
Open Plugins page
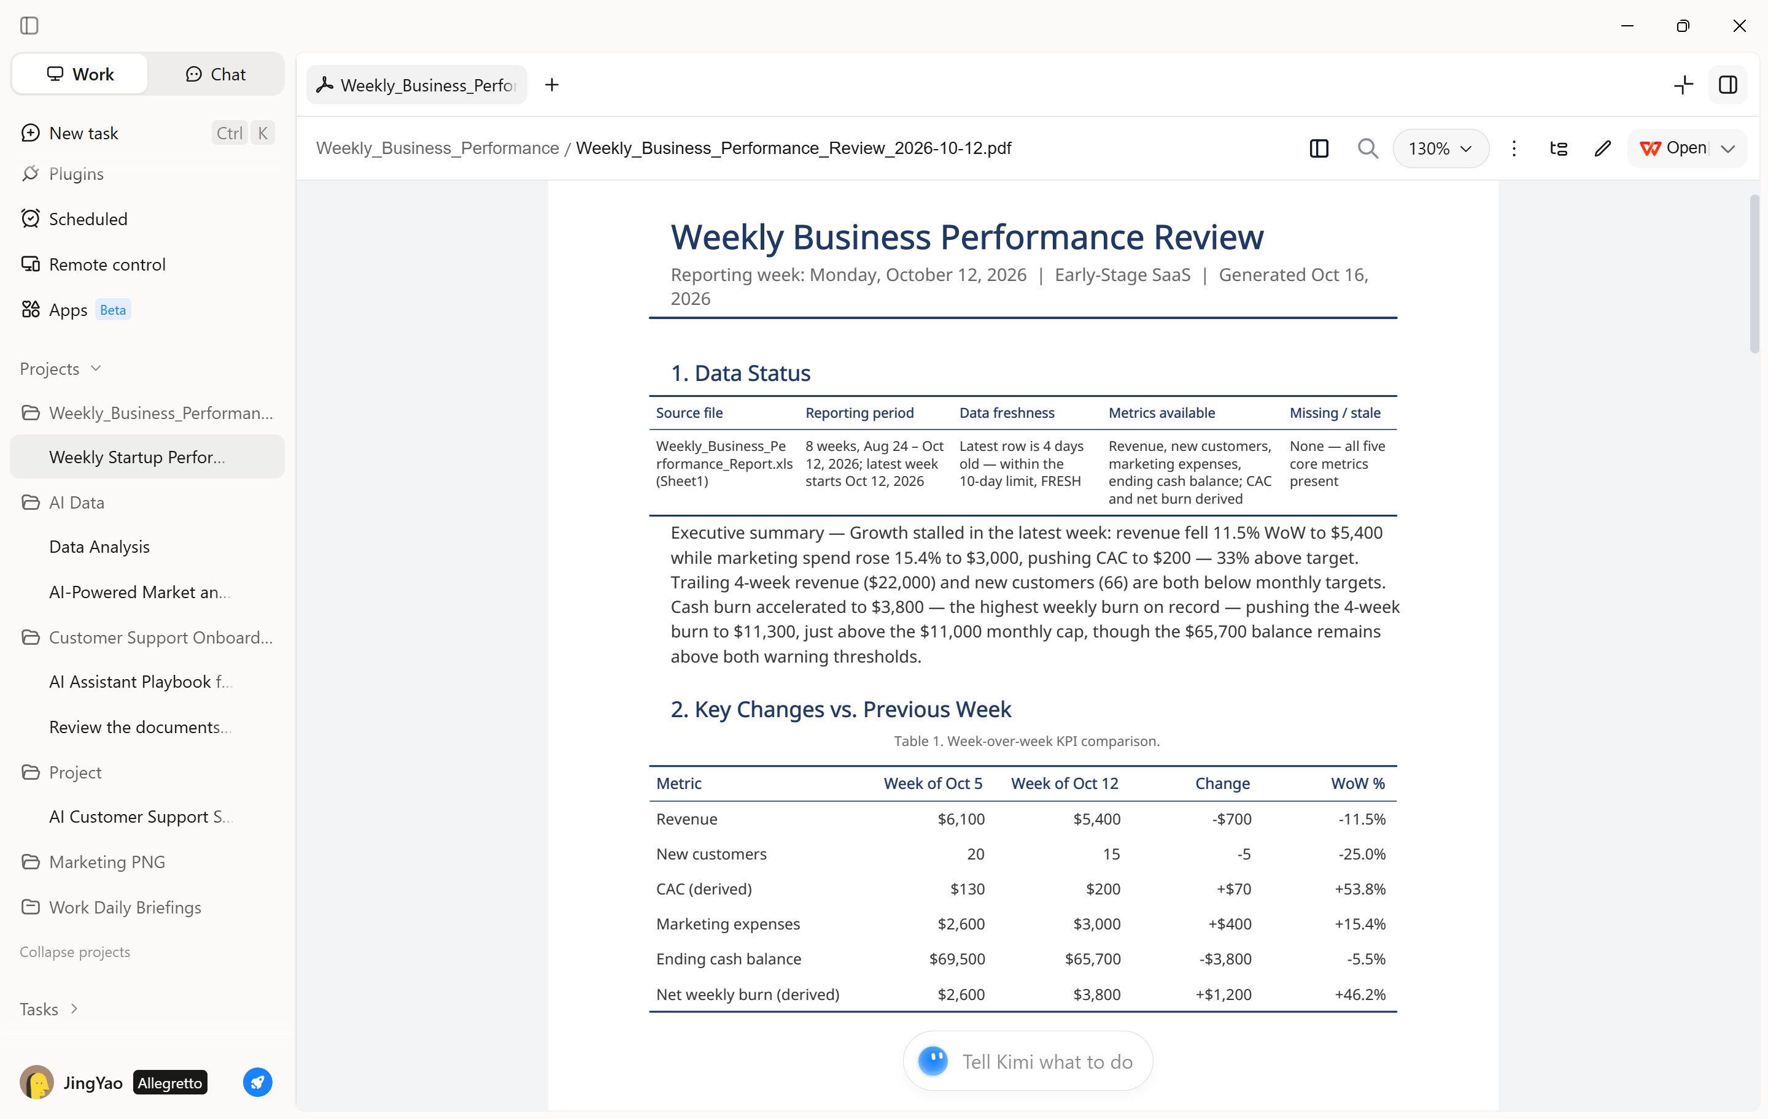pos(147,174)
